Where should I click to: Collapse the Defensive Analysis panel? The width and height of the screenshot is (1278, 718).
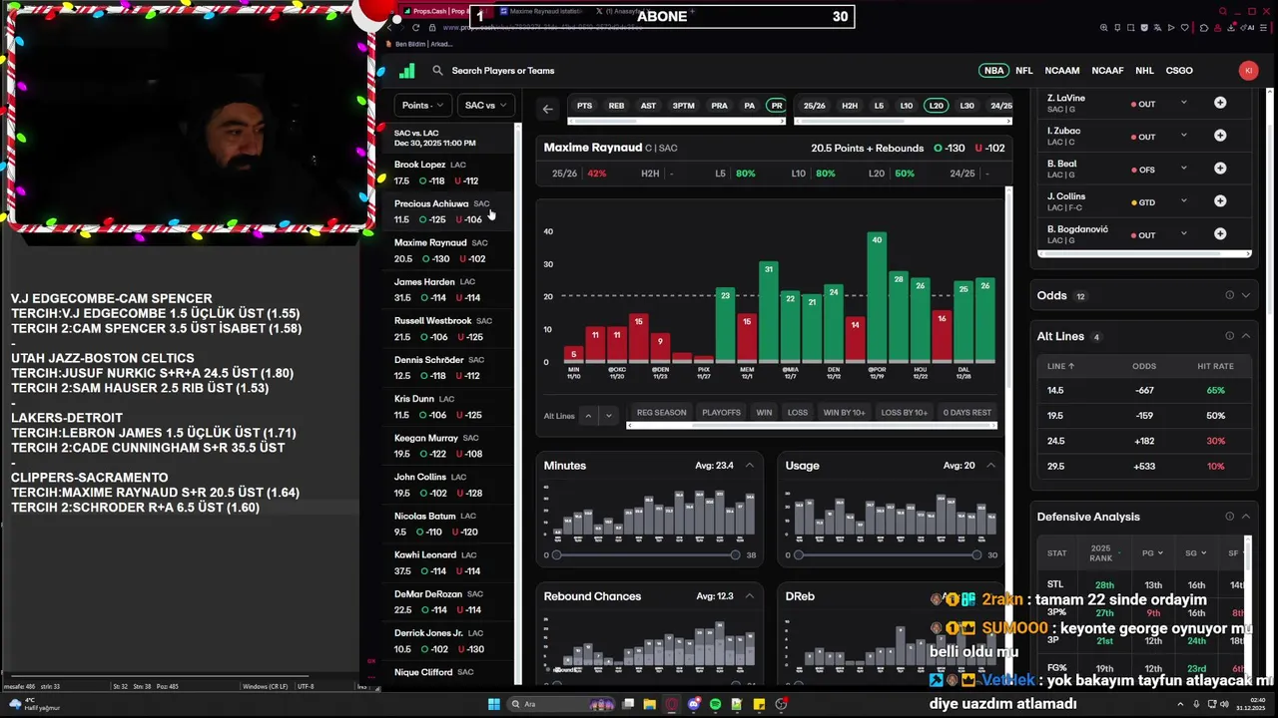click(x=1245, y=517)
